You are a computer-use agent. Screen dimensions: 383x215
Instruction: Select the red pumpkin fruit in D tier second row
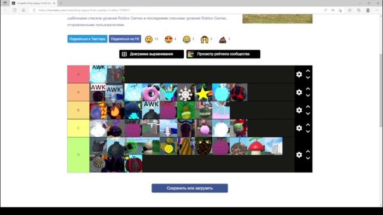click(x=133, y=164)
